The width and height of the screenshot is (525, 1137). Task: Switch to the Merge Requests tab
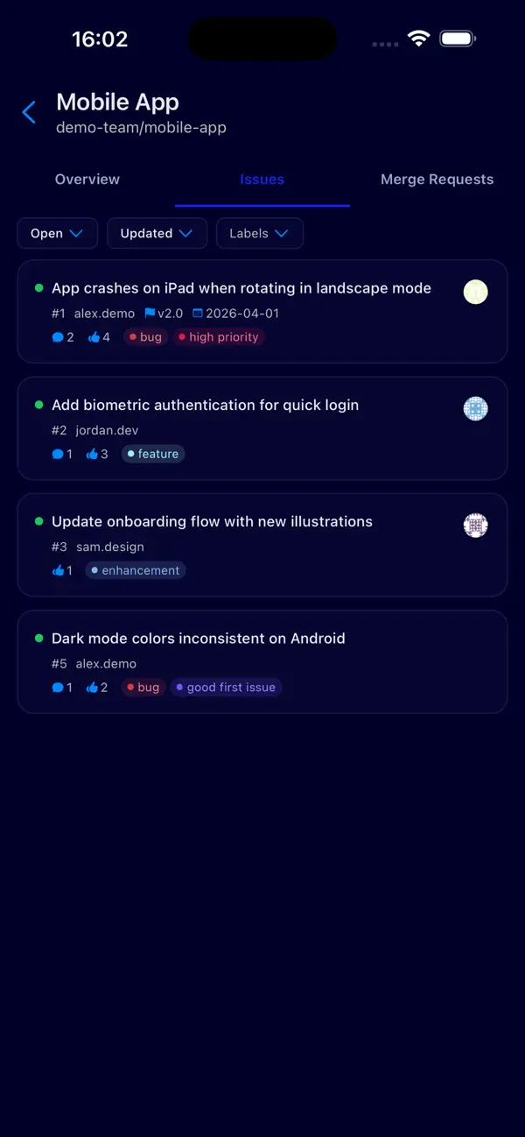437,179
